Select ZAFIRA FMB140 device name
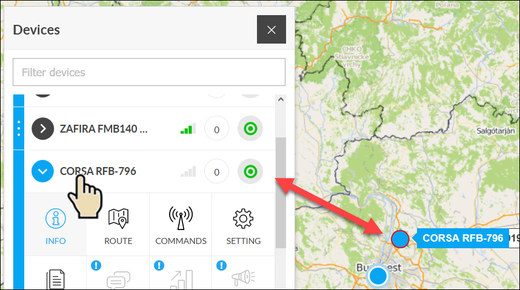This screenshot has height=290, width=520. pos(104,128)
